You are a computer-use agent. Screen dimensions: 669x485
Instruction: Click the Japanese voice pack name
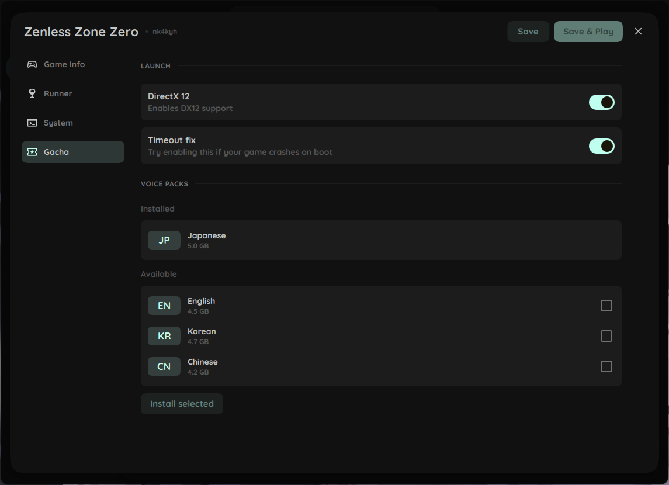pos(206,235)
